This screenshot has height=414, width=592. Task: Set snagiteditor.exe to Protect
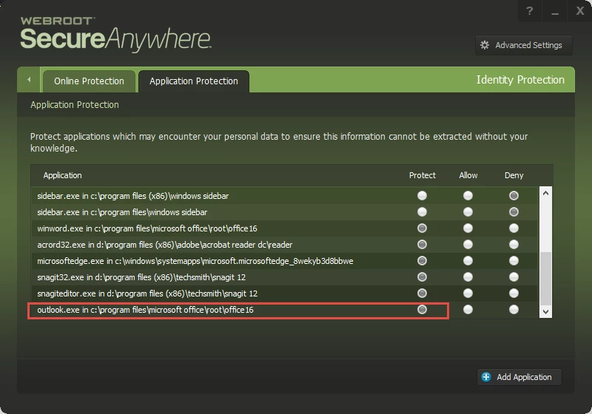(422, 293)
